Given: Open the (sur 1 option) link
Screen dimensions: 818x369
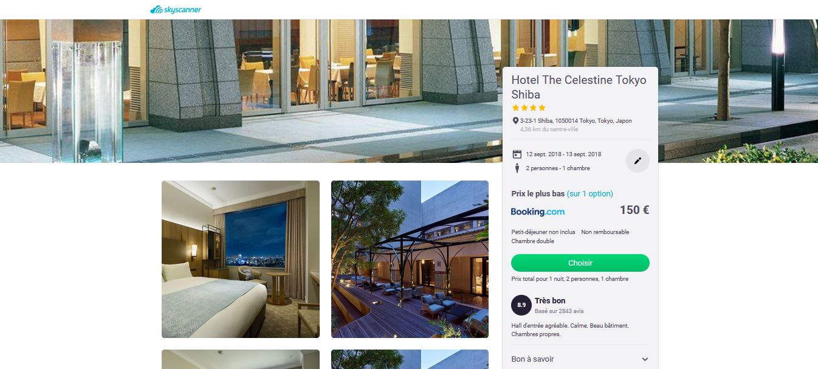Looking at the screenshot, I should click(x=590, y=194).
